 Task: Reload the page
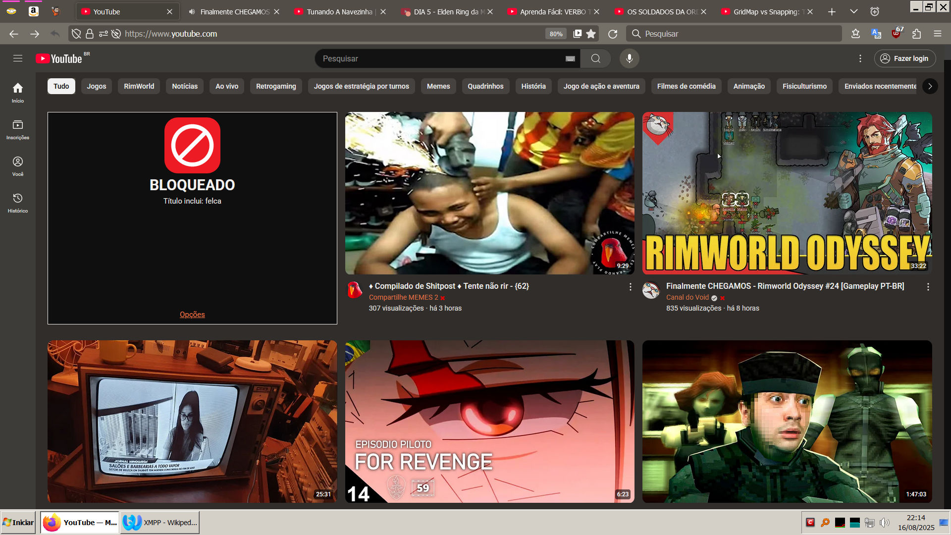(613, 34)
